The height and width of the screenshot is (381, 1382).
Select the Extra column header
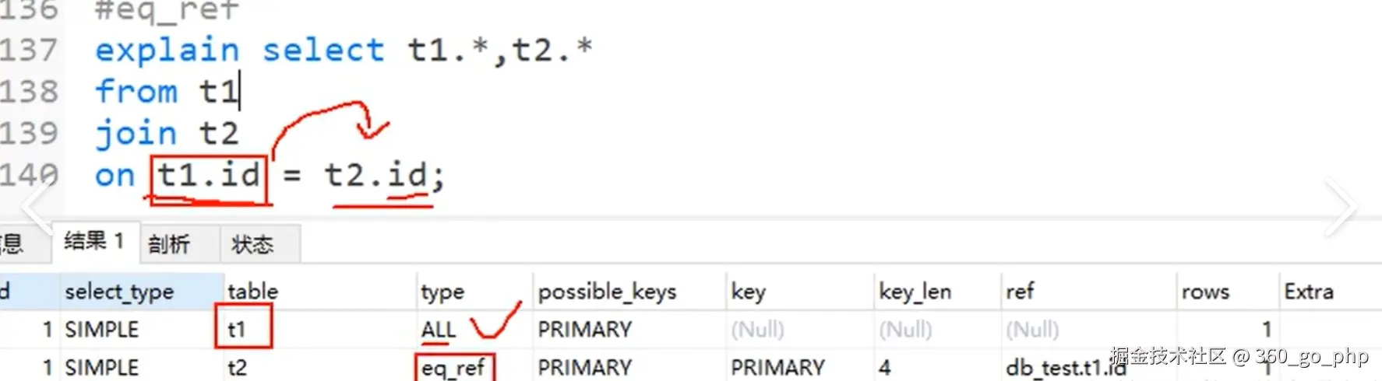1308,292
